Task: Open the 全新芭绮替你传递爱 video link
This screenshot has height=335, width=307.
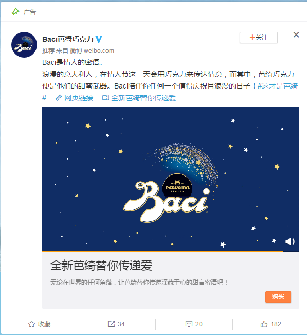Action: click(139, 98)
